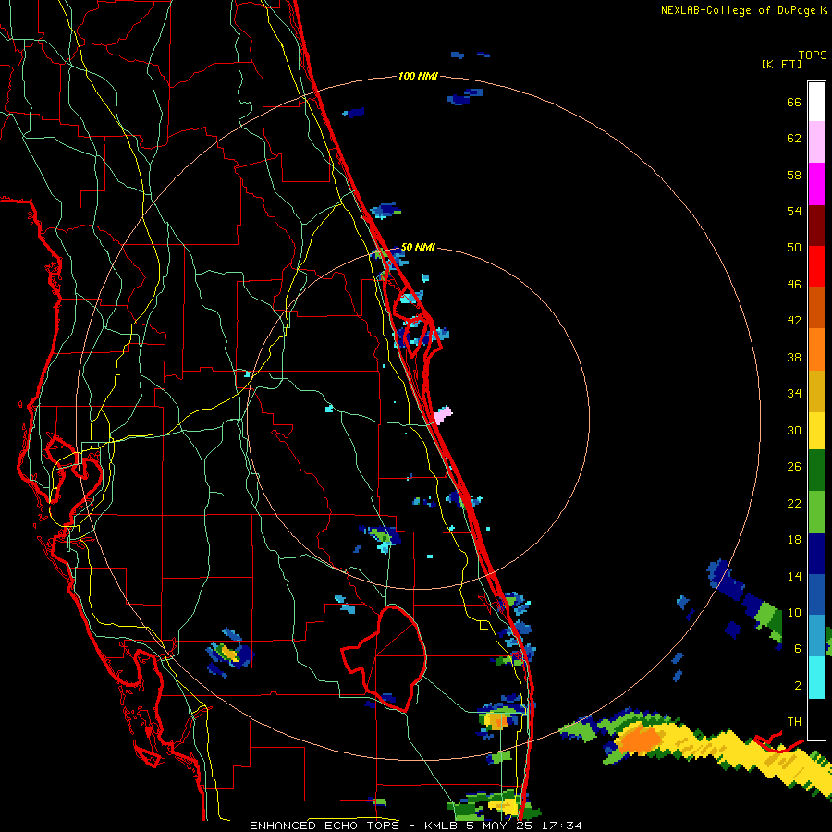
Task: Click the legend value 22
Action: tap(794, 504)
